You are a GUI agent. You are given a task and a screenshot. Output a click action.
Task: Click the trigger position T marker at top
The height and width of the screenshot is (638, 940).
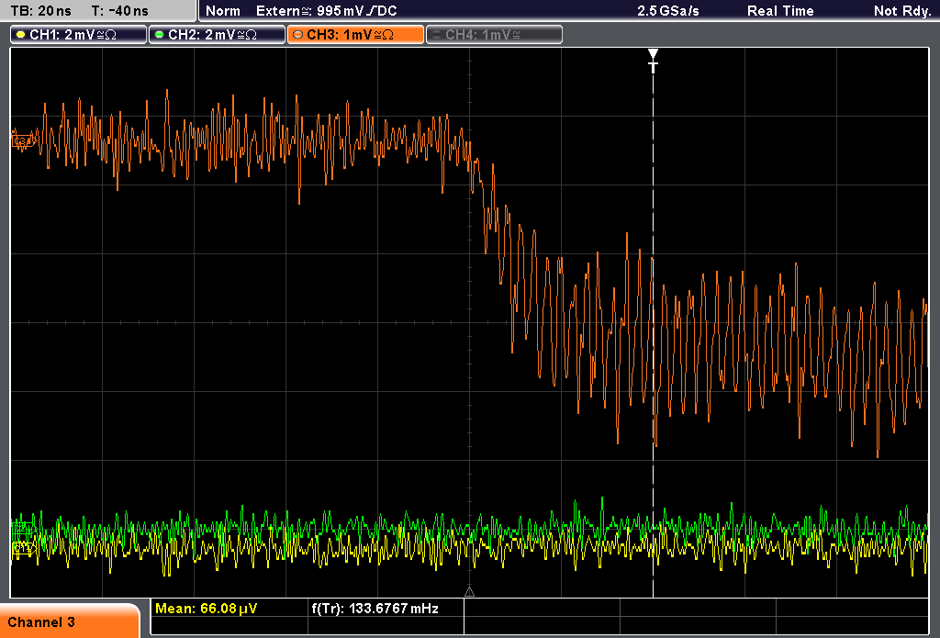(653, 61)
